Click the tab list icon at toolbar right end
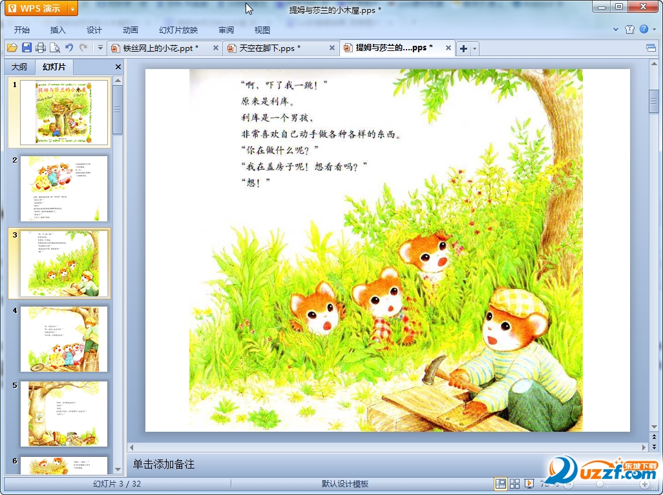 pos(651,48)
